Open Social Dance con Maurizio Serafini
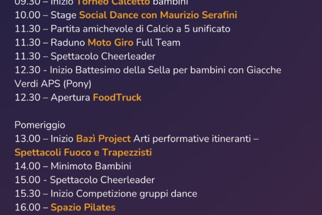This screenshot has width=322, height=215. 158,15
